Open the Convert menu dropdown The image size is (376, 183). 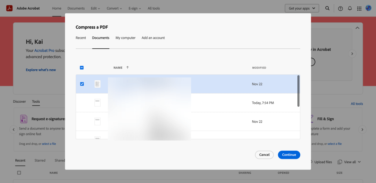[x=114, y=8]
